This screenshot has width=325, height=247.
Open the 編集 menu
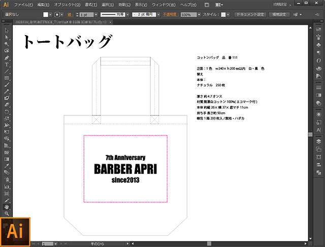[43, 5]
